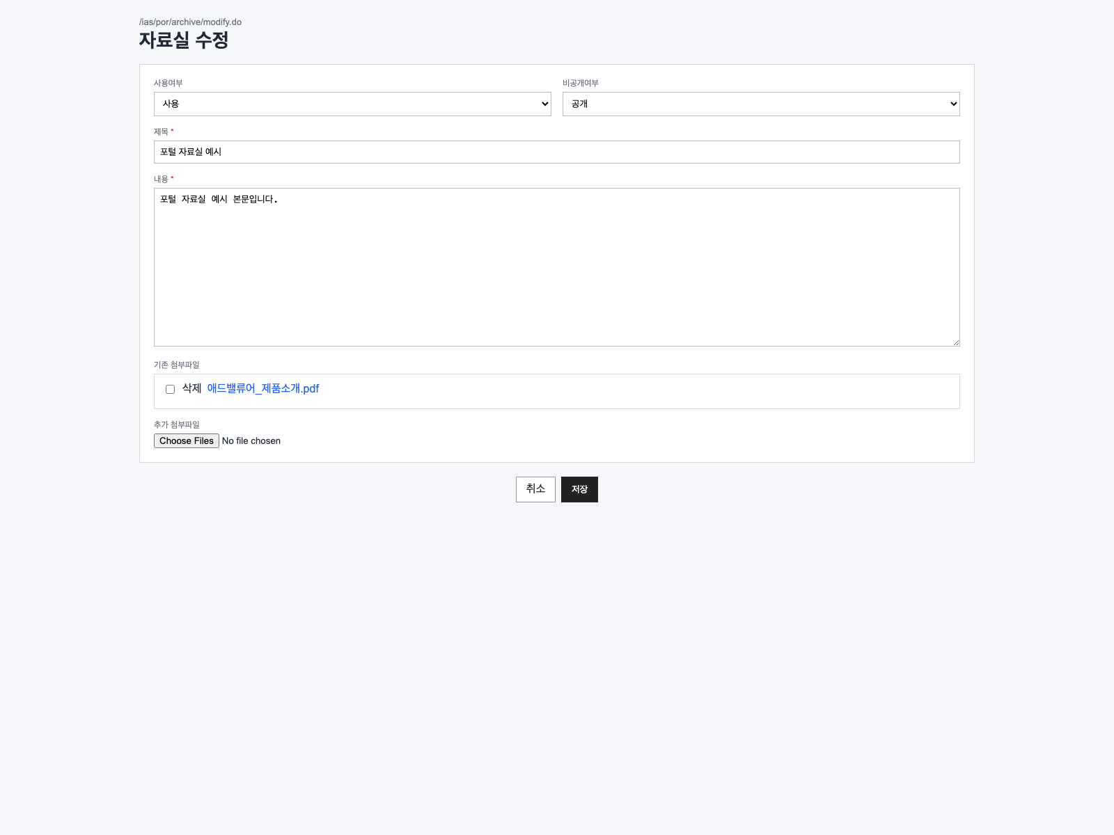Click the 제목 input field
This screenshot has height=835, width=1114.
pos(557,152)
